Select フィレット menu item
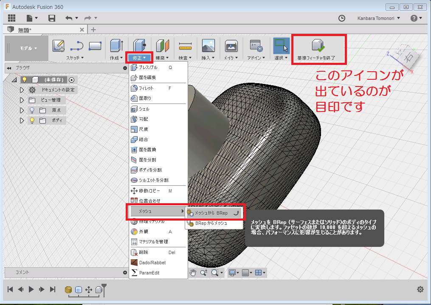The image size is (431, 305). pos(158,88)
